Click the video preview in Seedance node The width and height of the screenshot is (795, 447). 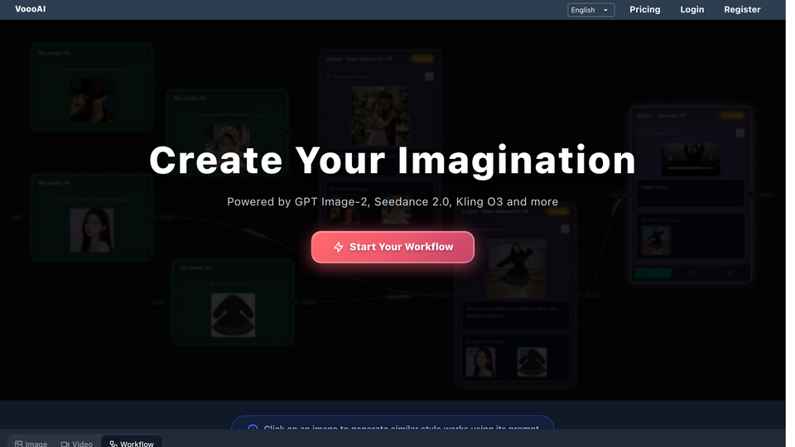pos(691,159)
